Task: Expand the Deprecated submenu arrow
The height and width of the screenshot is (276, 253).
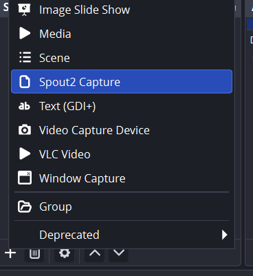Action: tap(224, 235)
